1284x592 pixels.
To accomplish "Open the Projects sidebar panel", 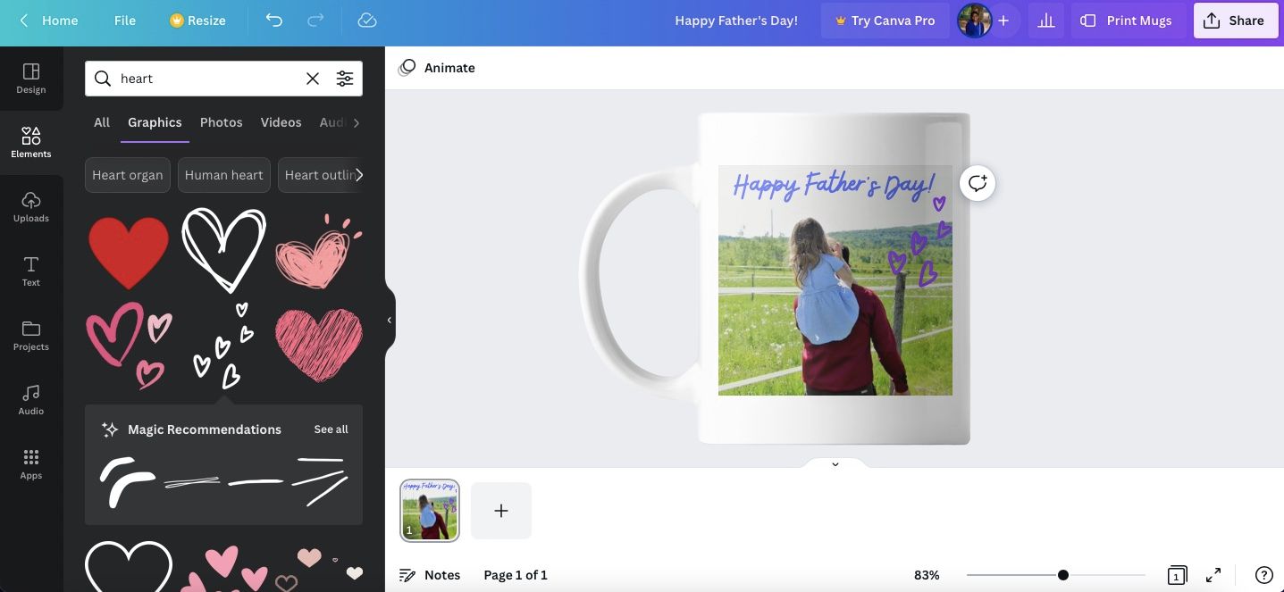I will [31, 336].
